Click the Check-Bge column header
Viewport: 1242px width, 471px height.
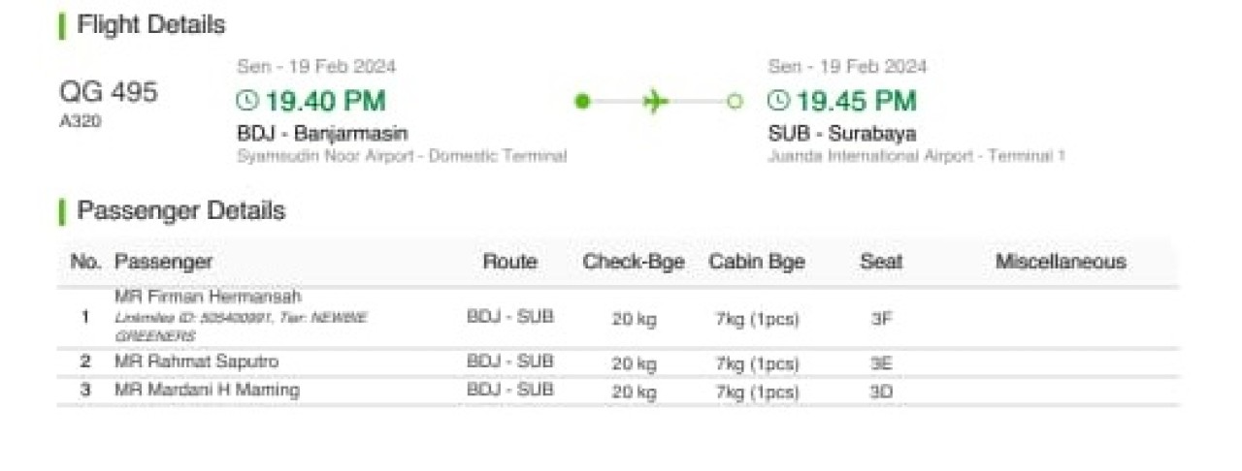coord(634,262)
